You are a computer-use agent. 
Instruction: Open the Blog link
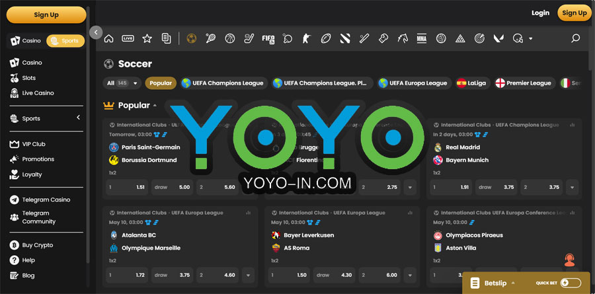[x=28, y=276]
